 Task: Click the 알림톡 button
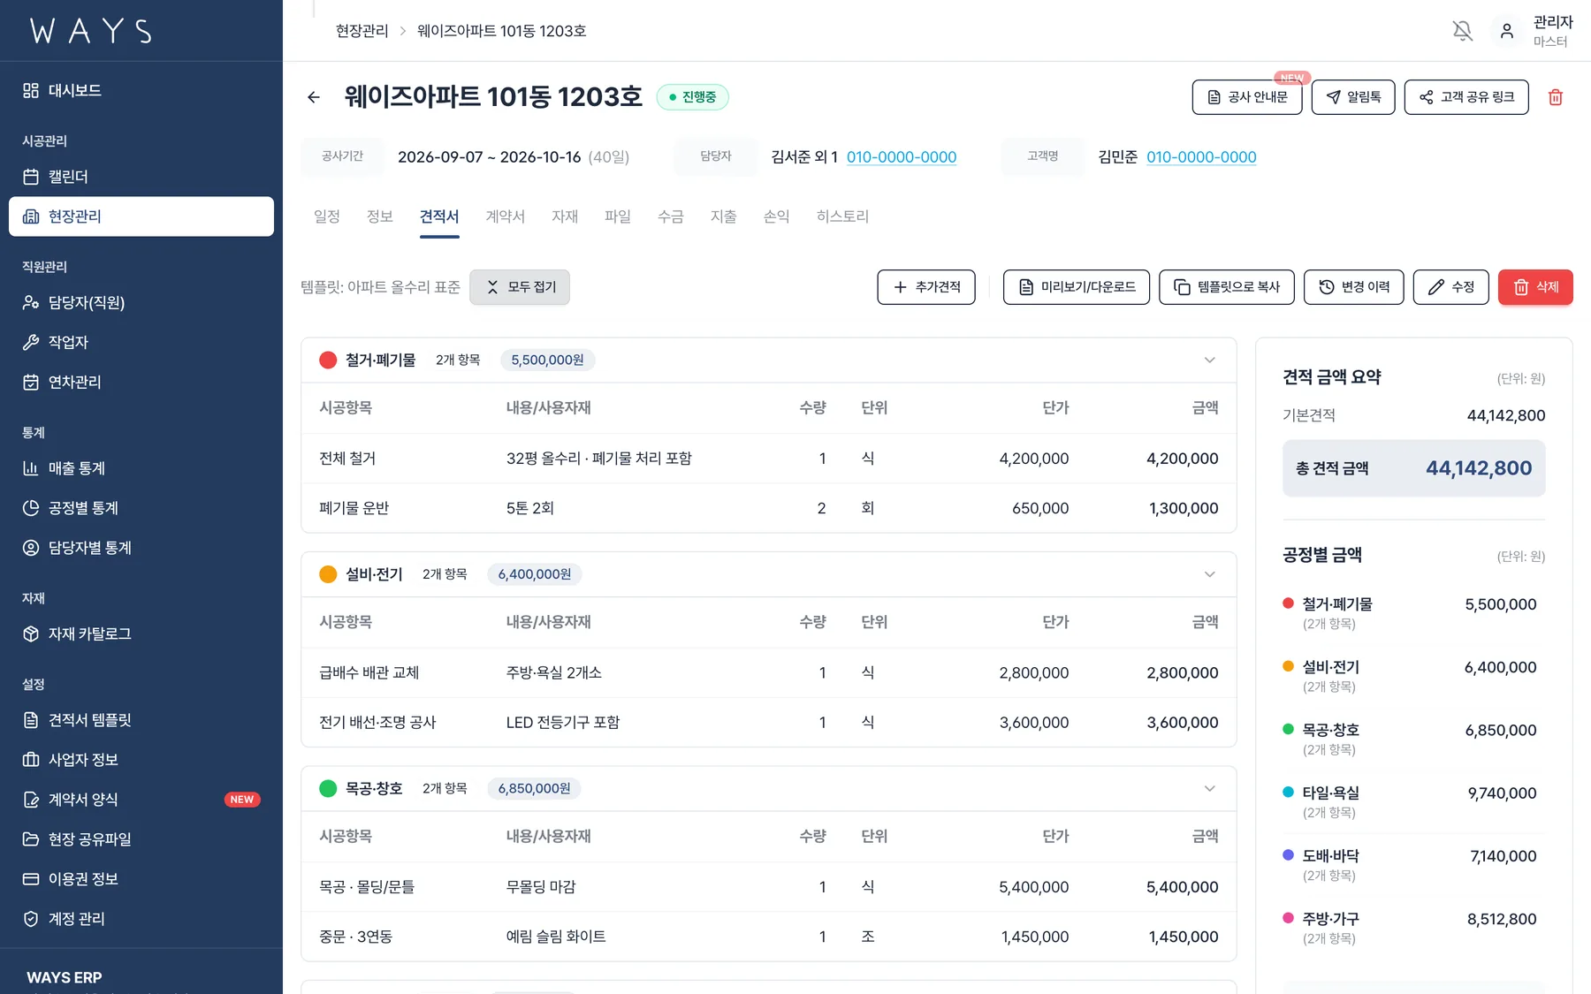point(1353,97)
